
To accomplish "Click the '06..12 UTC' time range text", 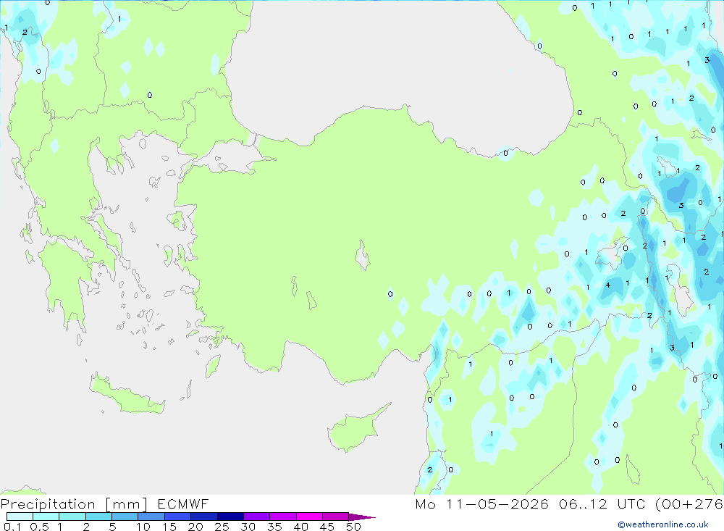I will coord(601,503).
